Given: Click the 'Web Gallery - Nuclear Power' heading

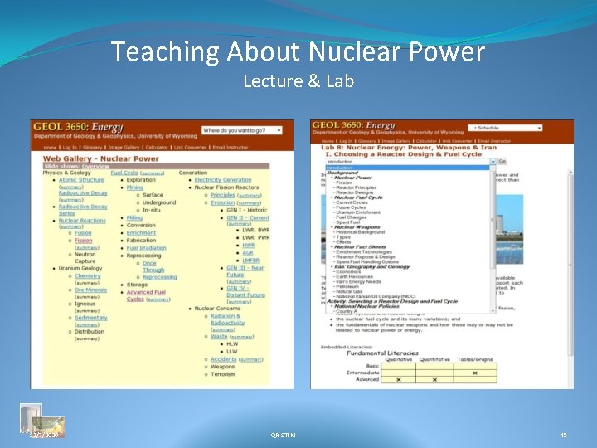Looking at the screenshot, I should [x=101, y=158].
